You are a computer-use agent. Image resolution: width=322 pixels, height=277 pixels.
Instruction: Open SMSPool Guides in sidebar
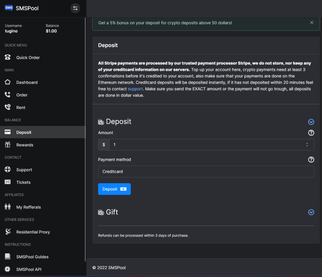pos(32,257)
